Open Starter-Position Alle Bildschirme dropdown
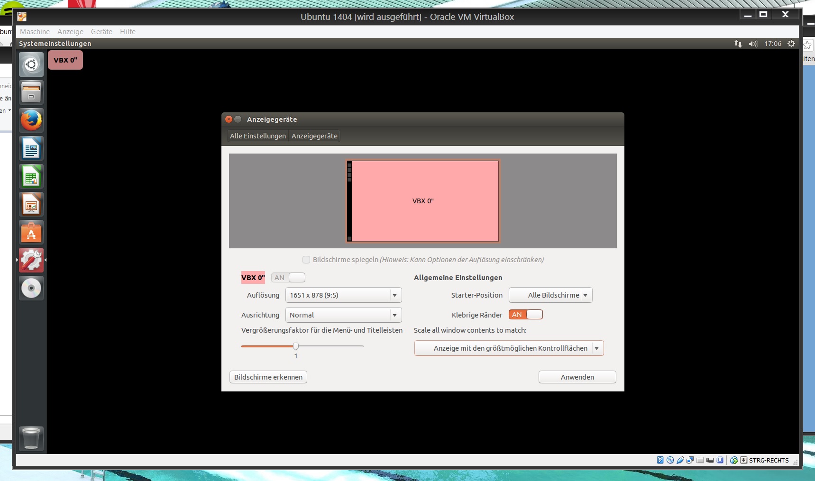815x481 pixels. 550,295
